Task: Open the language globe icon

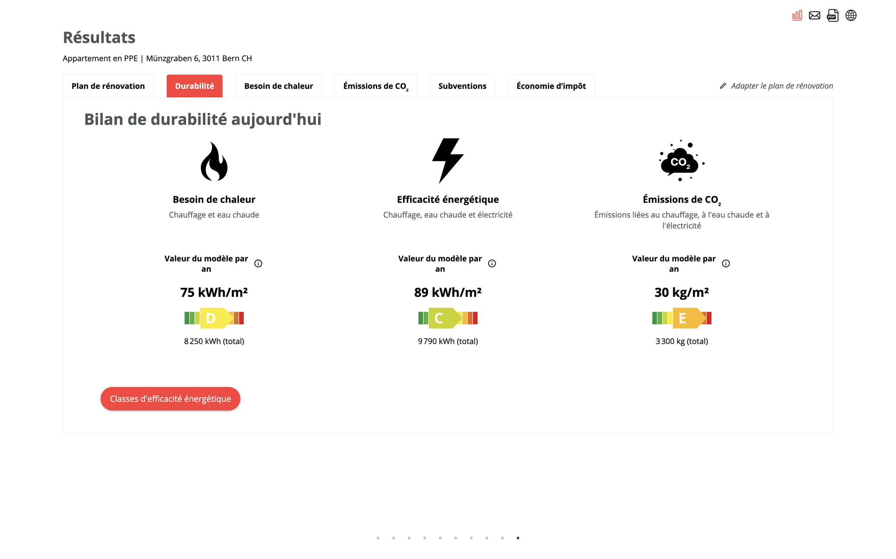Action: (851, 16)
